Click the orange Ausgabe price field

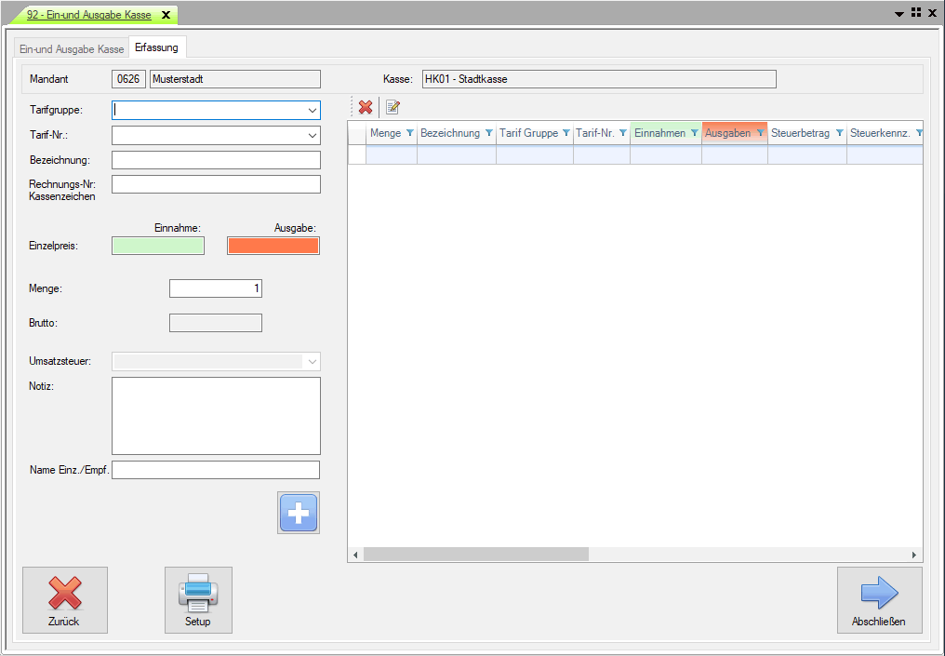coord(273,246)
